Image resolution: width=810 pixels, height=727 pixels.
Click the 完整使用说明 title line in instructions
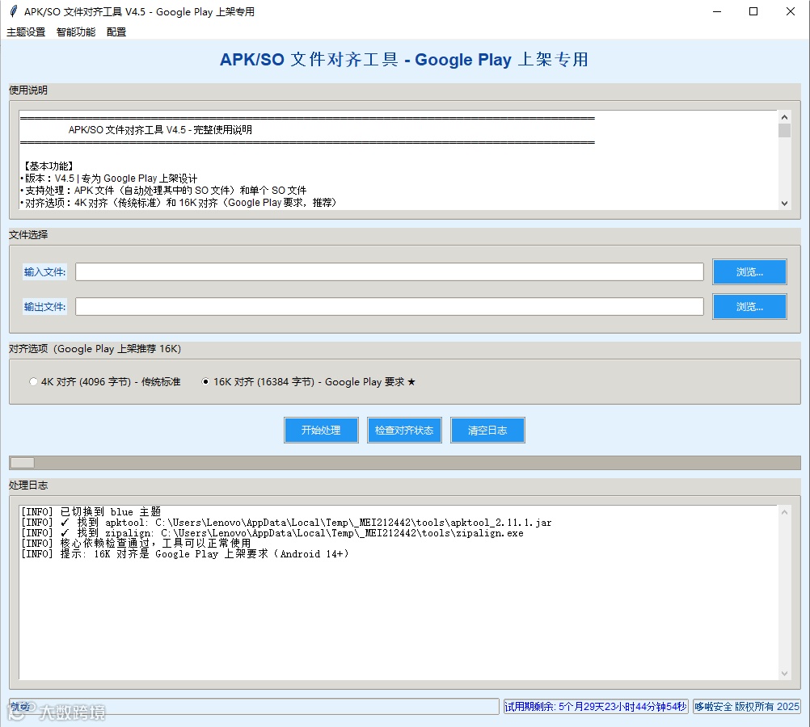[x=160, y=129]
